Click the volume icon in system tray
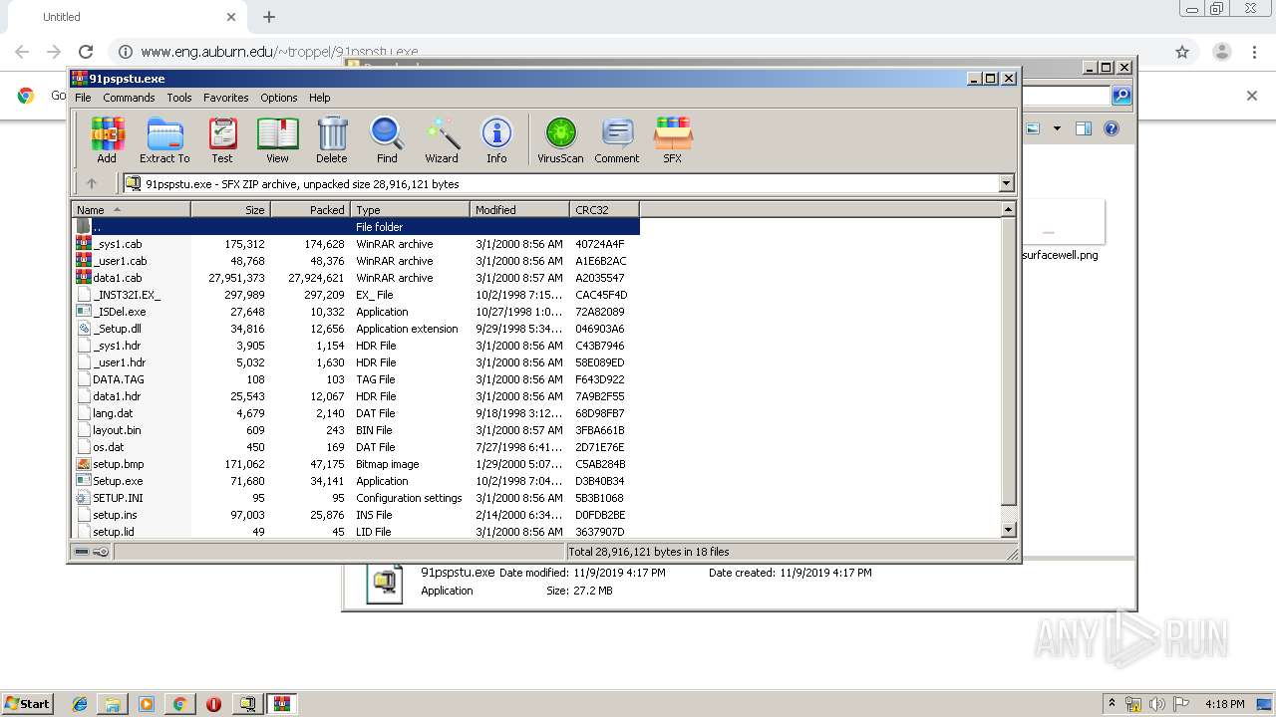Screen dimensions: 1276x717 coord(1156,704)
